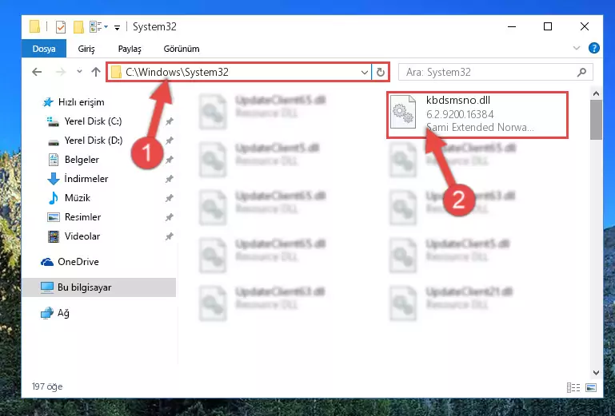The image size is (615, 416).
Task: Open the Dosya file menu
Action: 44,49
